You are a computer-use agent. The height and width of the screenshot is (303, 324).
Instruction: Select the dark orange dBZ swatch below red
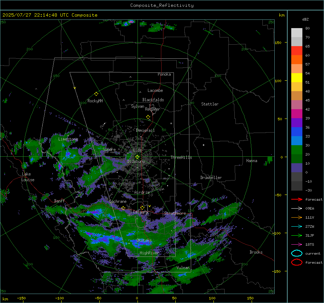pyautogui.click(x=297, y=60)
